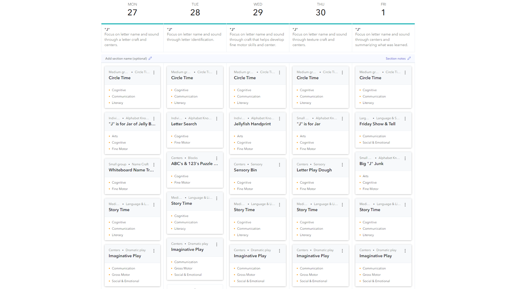514x289 pixels.
Task: Open three-dot menu on Sensory Bin card
Action: (279, 165)
